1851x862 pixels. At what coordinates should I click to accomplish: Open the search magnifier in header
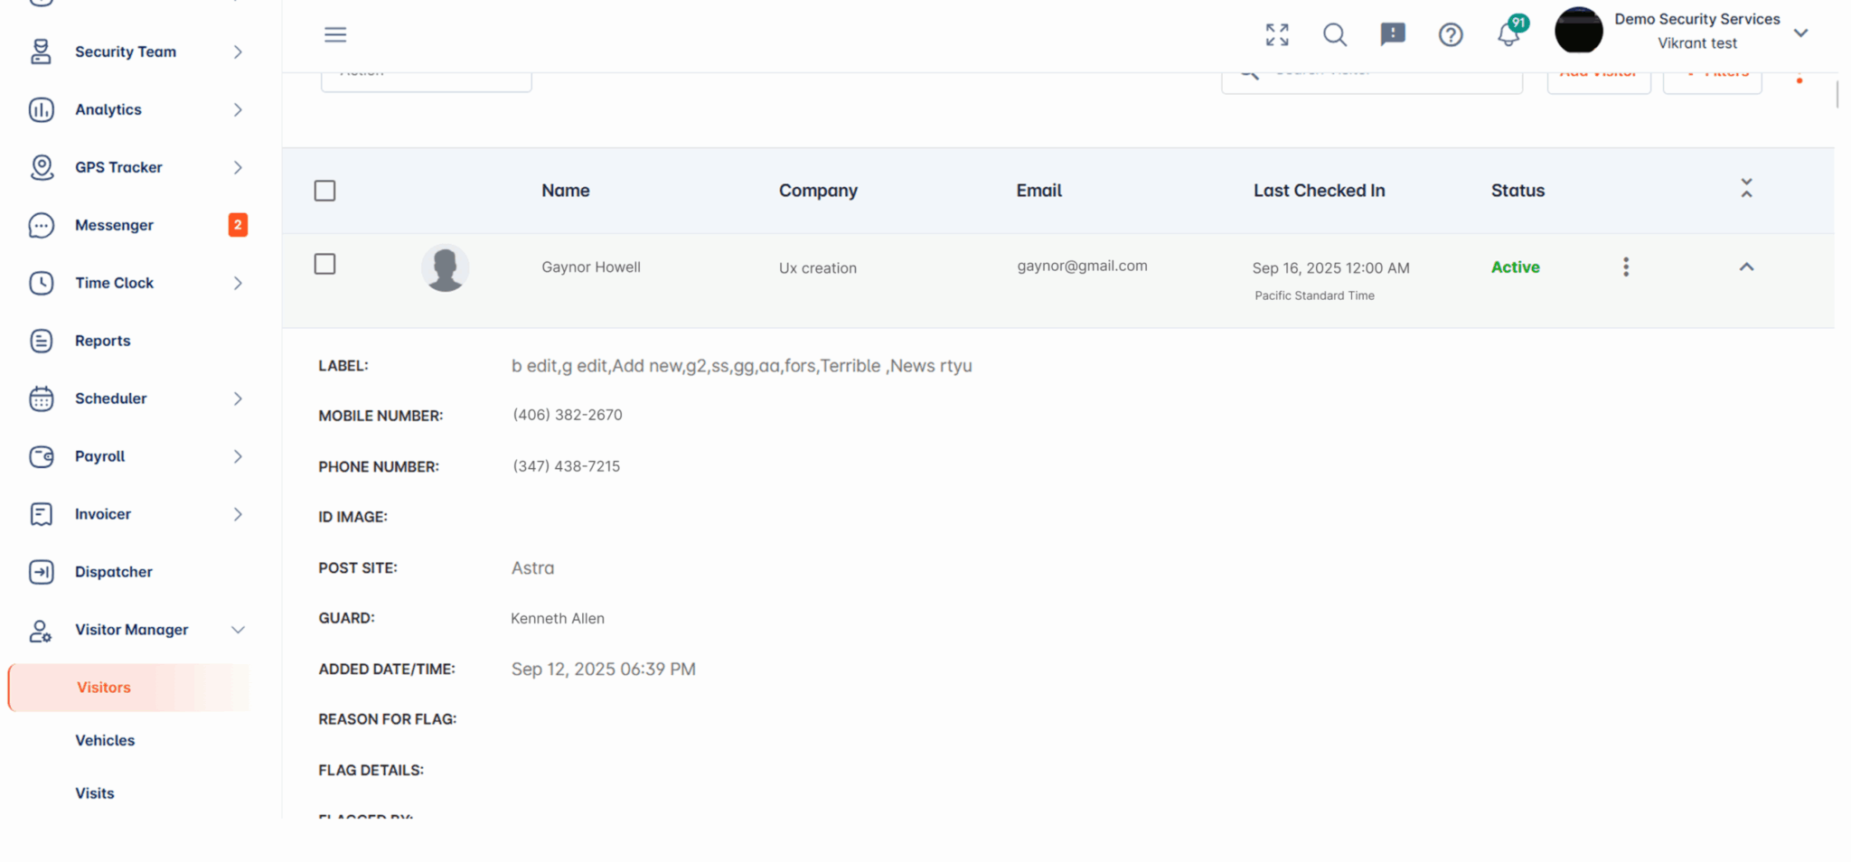pyautogui.click(x=1334, y=34)
